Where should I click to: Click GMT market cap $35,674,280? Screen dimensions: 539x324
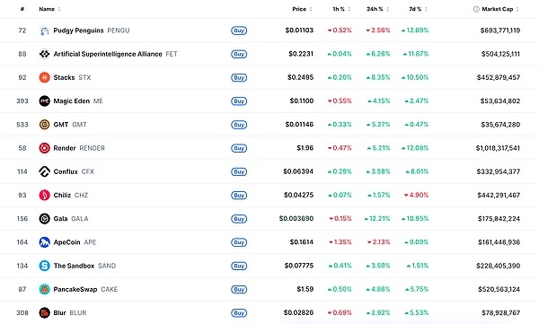tap(500, 125)
